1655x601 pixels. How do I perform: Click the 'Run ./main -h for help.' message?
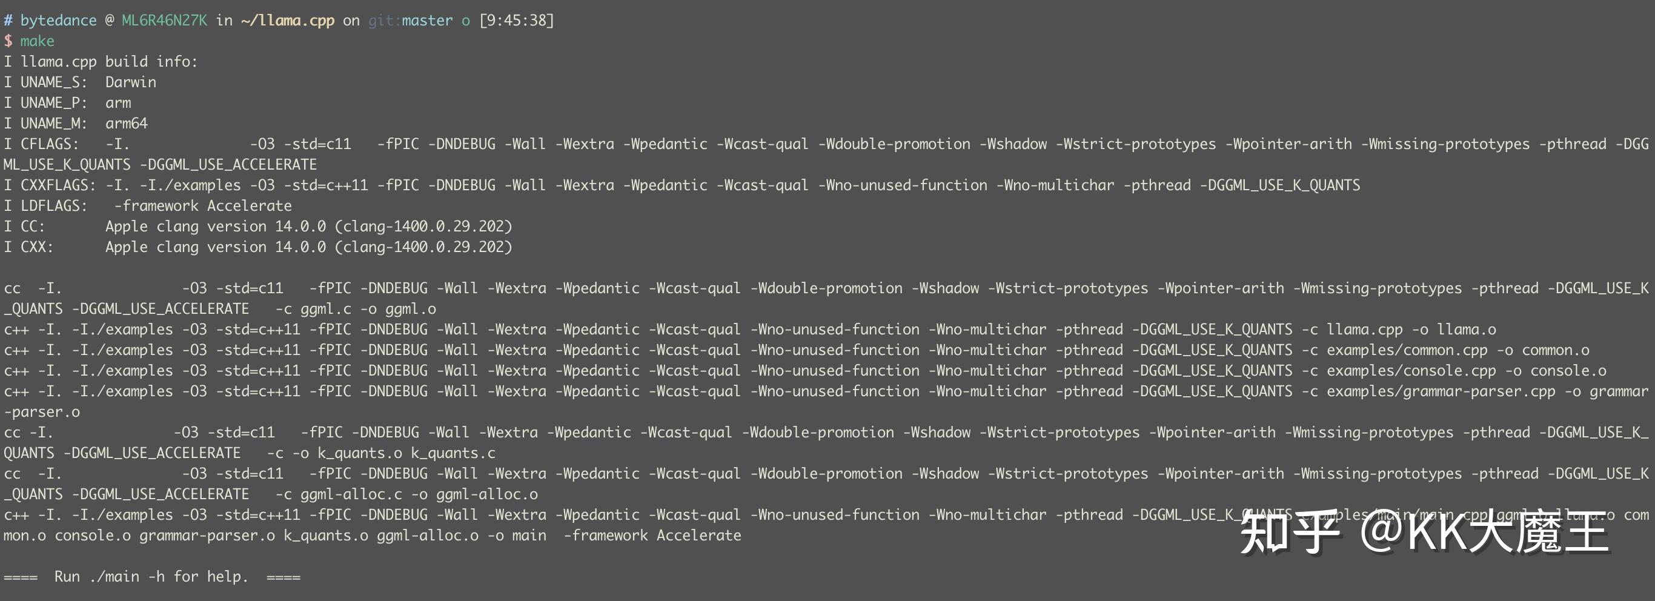tap(151, 577)
